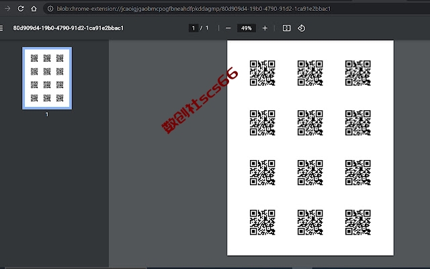Click the current page number field
The width and height of the screenshot is (430, 269).
(193, 28)
